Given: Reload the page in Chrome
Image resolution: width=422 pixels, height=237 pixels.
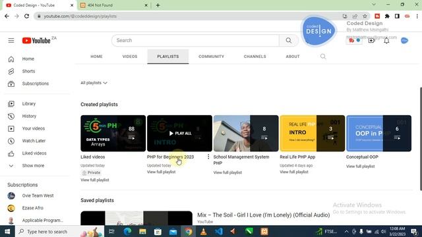Looking at the screenshot, I should [26, 16].
